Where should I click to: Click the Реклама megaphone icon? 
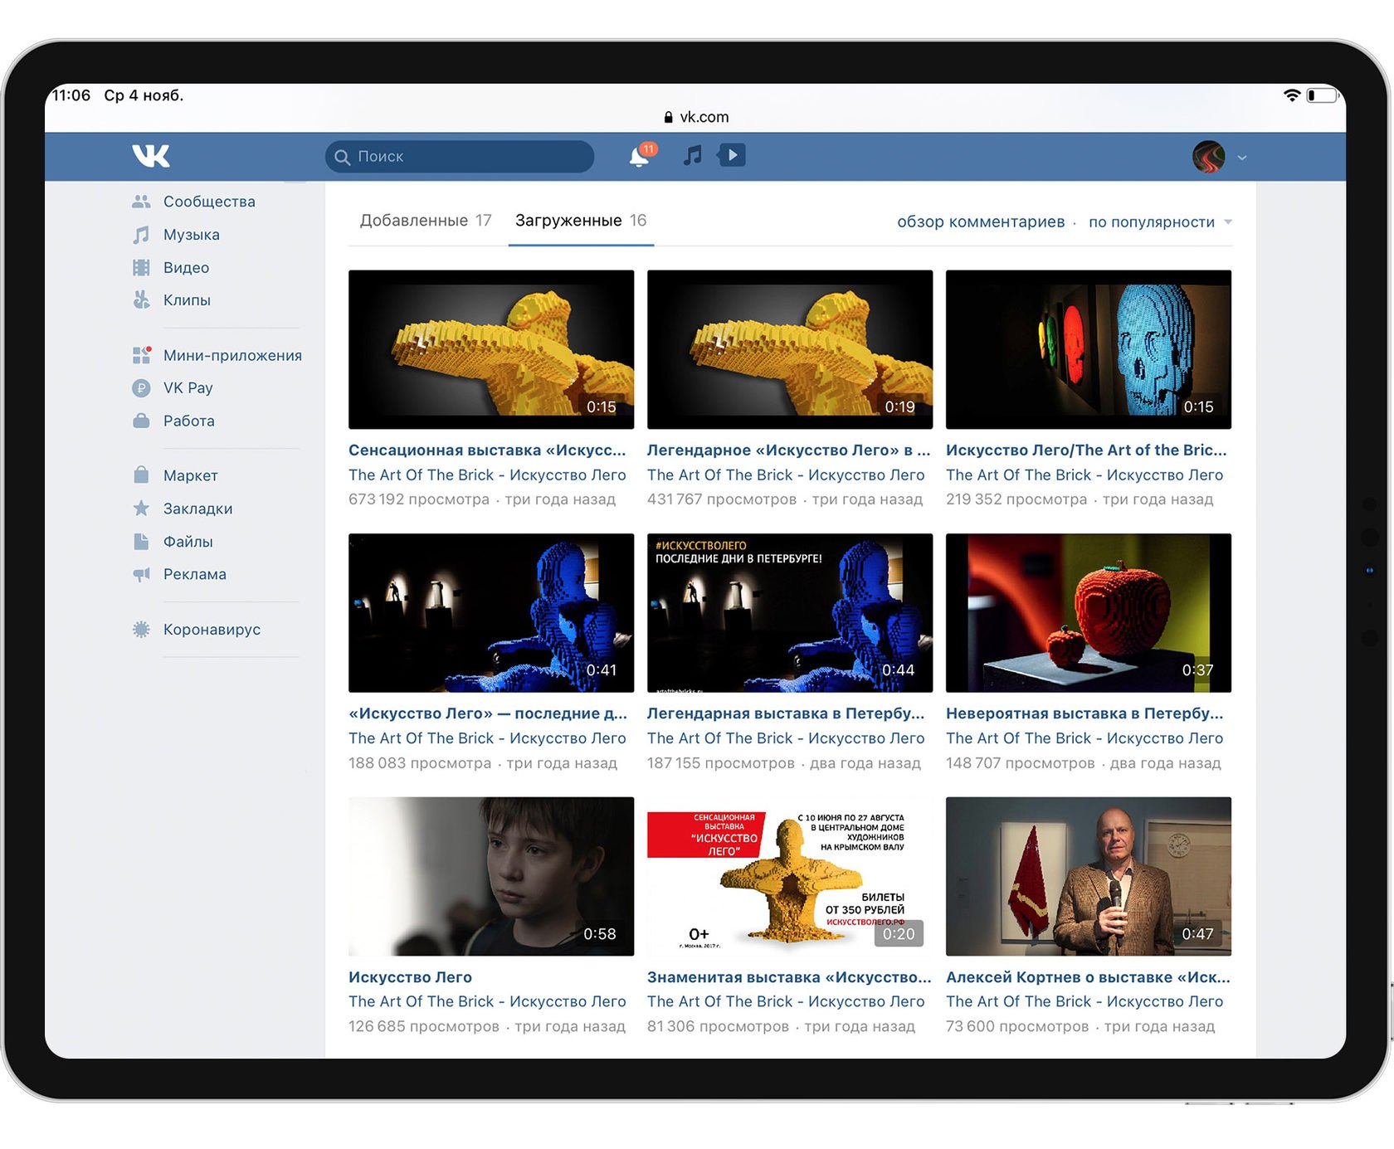141,574
